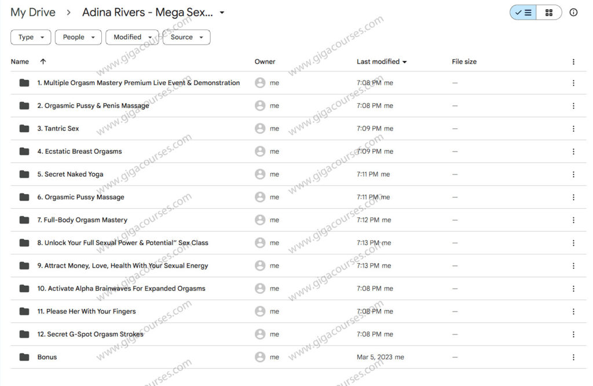Switch to list layout view
The height and width of the screenshot is (386, 593).
pos(523,12)
